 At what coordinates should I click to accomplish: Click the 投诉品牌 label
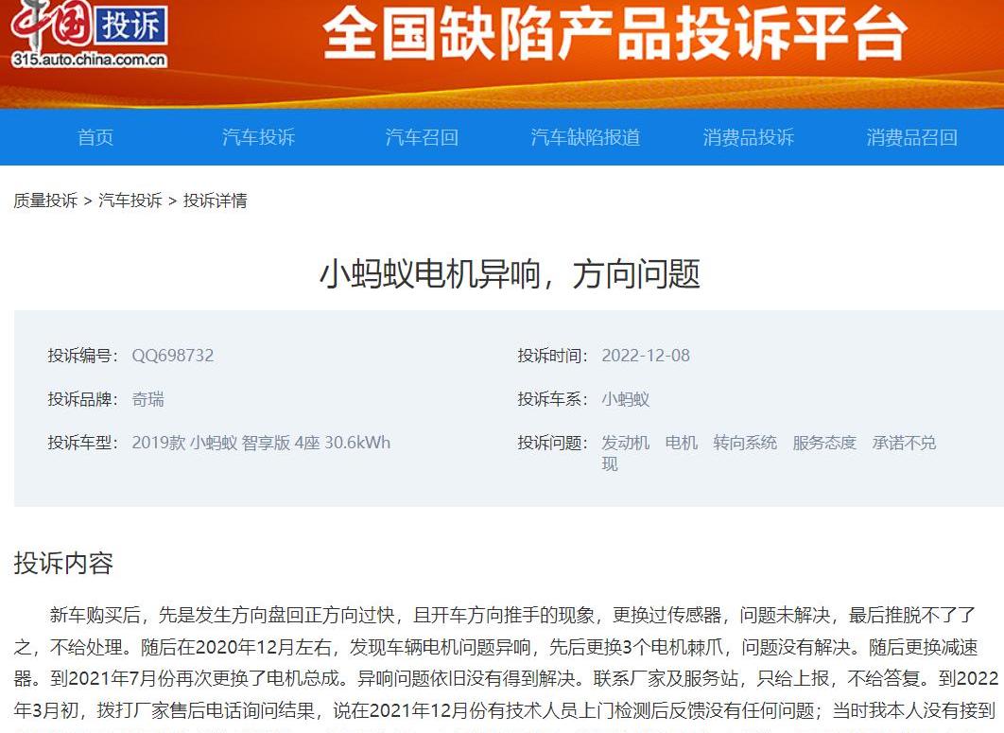coord(82,399)
